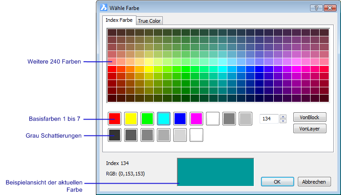
Task: Select the red basic color swatch
Action: tap(115, 119)
